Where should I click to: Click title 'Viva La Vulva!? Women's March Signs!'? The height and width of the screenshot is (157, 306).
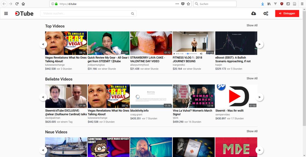pyautogui.click(x=192, y=112)
